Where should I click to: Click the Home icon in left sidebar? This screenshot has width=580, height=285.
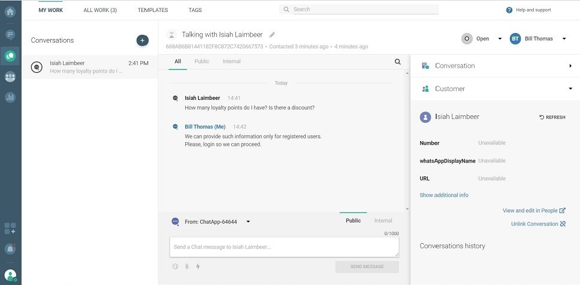pyautogui.click(x=10, y=11)
